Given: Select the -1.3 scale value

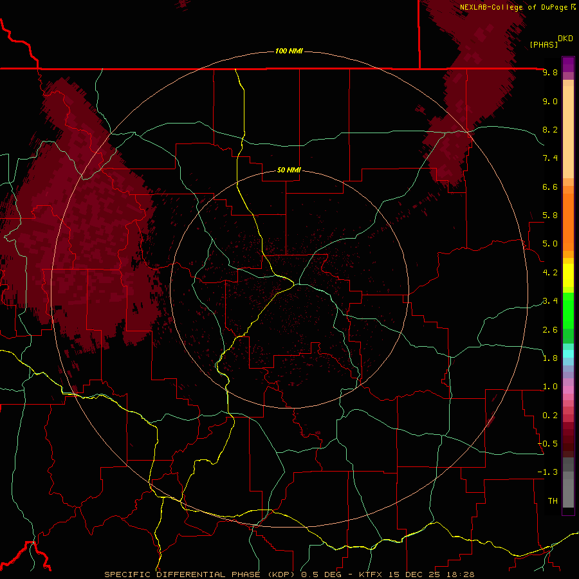Looking at the screenshot, I should [547, 472].
